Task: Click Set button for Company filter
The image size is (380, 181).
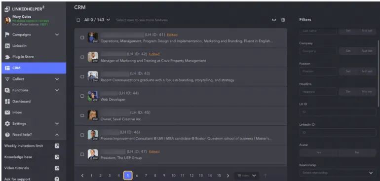Action: [x=348, y=51]
